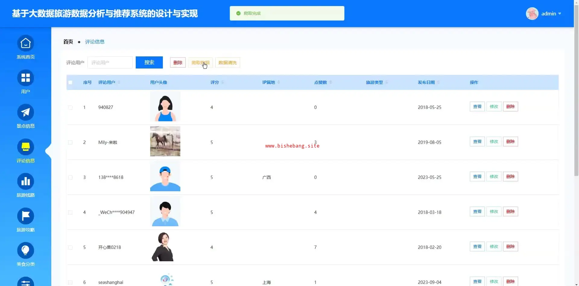Go to 景点信息 paper plane icon
The width and height of the screenshot is (579, 286).
point(26,113)
